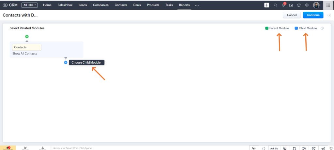
Task: Click the 'Parent Module' legend text
Action: click(279, 28)
